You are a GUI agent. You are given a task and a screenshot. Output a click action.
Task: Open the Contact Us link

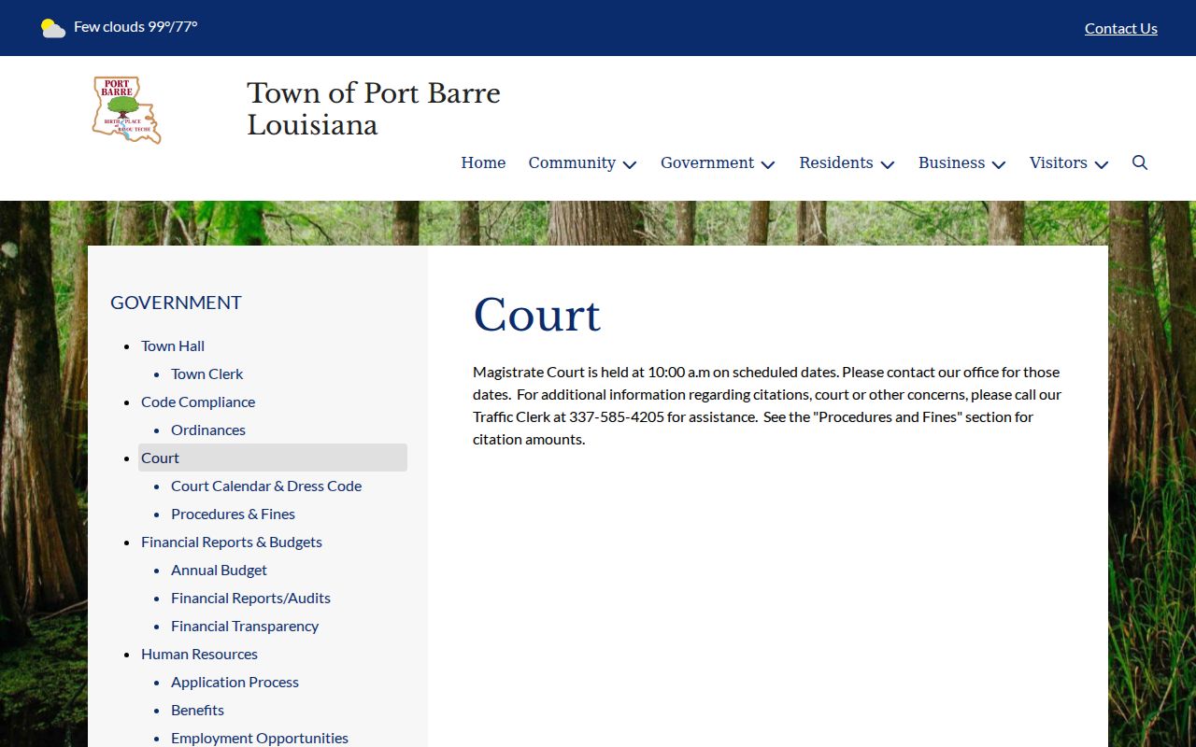tap(1121, 28)
